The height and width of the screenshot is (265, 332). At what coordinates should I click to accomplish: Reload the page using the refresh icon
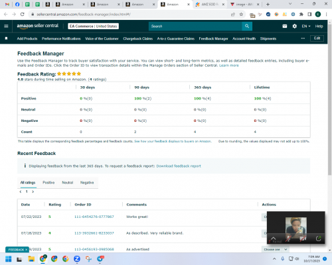[x=22, y=15]
